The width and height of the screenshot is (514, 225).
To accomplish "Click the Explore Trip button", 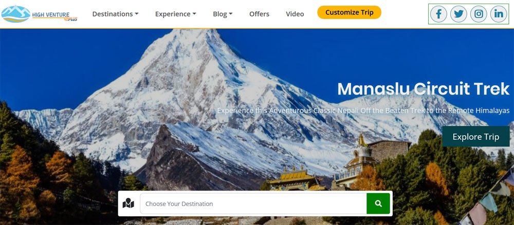I will coord(475,137).
